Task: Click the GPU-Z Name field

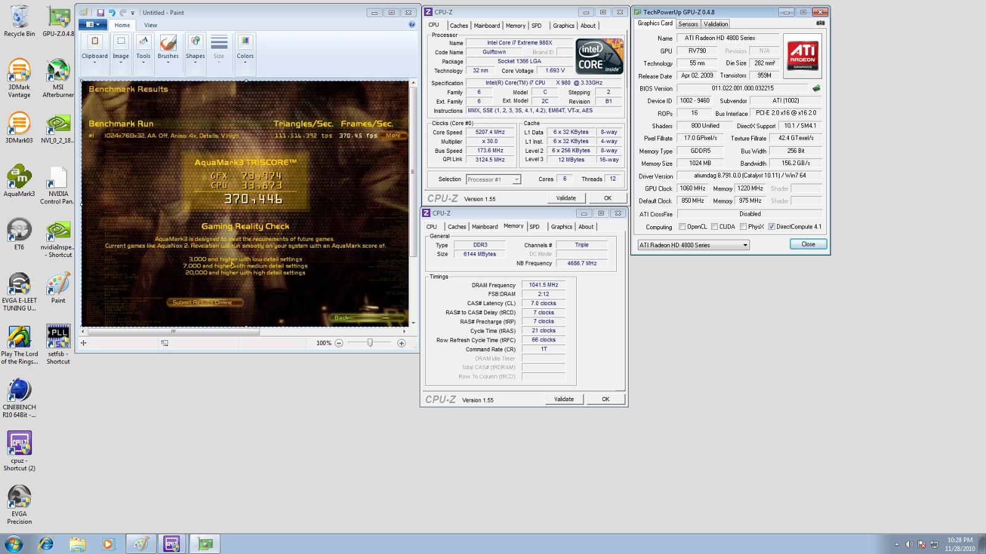Action: [728, 38]
